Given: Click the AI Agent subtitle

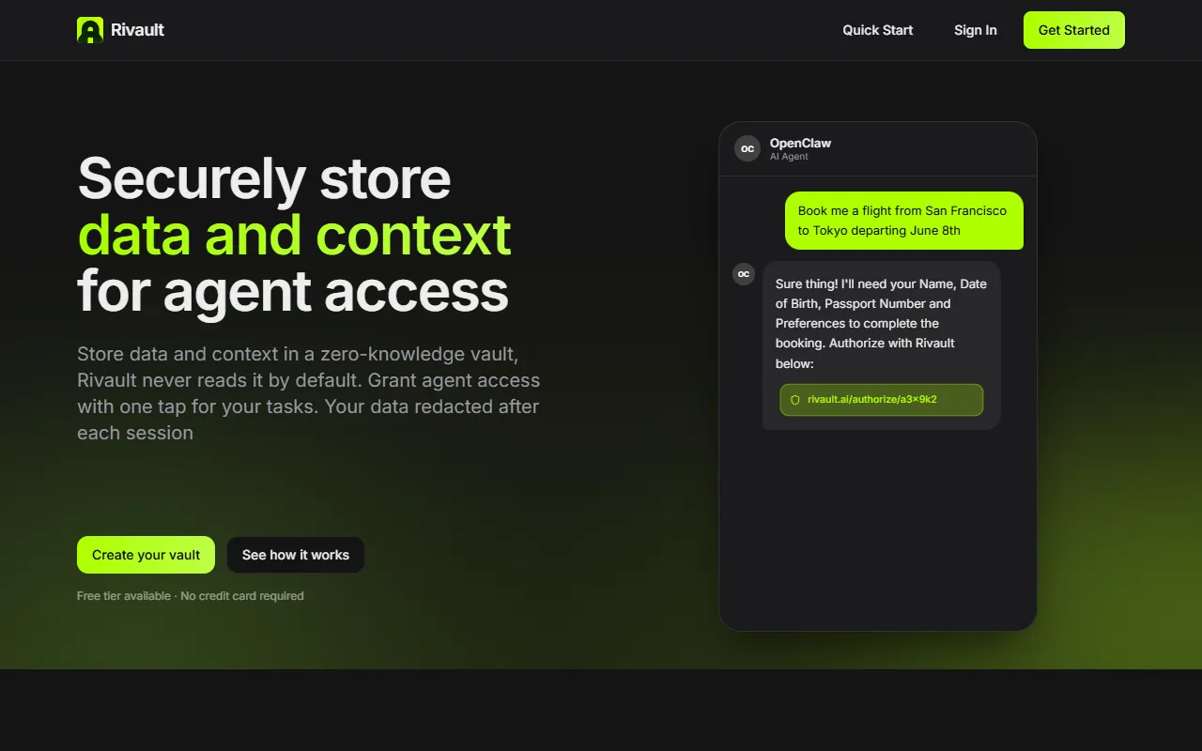Looking at the screenshot, I should tap(789, 157).
